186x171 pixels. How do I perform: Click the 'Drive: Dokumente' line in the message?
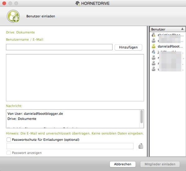22,119
